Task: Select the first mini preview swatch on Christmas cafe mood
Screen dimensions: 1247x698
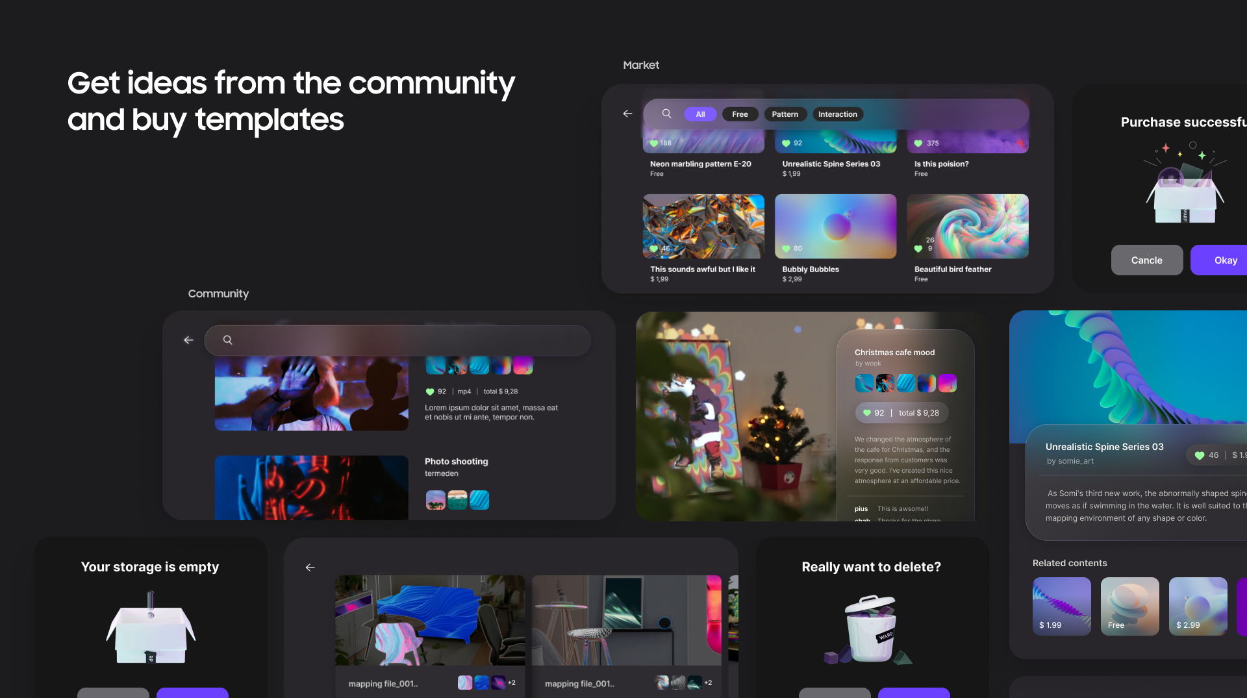Action: tap(864, 382)
